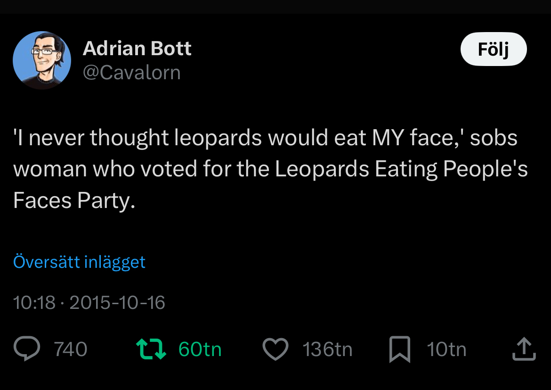Tap the share upload arrow icon
This screenshot has width=551, height=390.
(x=524, y=349)
